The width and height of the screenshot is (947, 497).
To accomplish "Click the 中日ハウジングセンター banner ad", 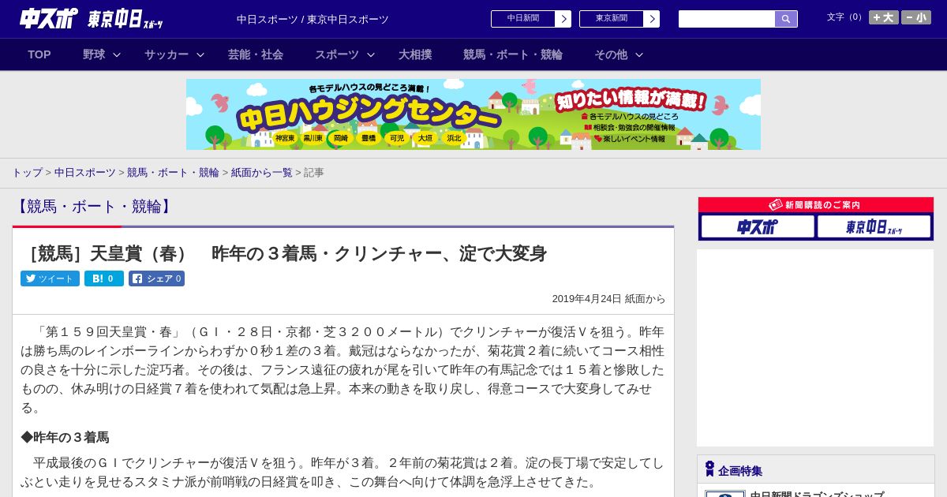I will tap(473, 114).
